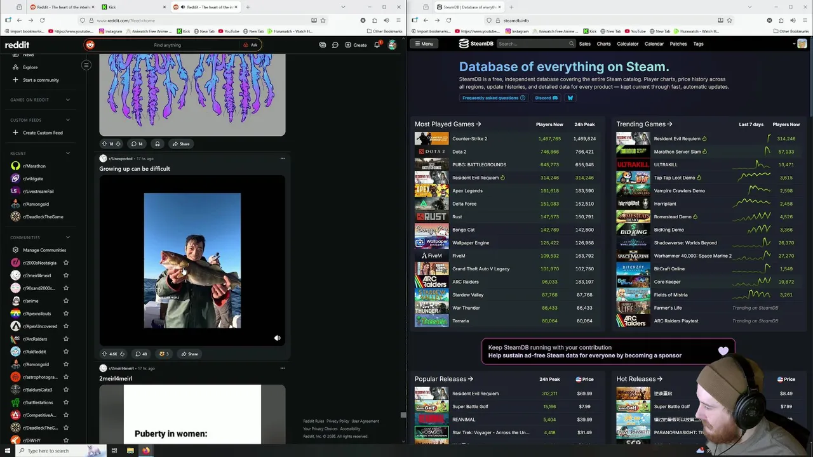Screen dimensions: 813x457
Task: Reload the Reddit page
Action: (x=42, y=20)
